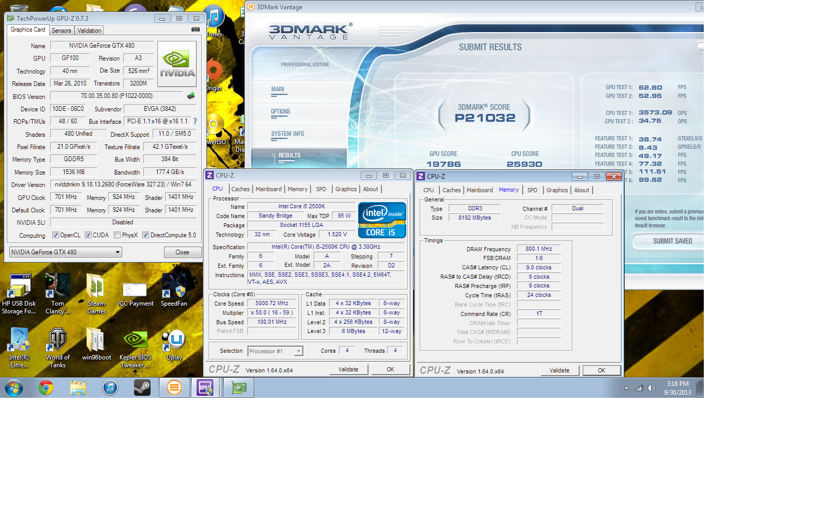Open Graphics tab in right CPU-Z window

[557, 190]
